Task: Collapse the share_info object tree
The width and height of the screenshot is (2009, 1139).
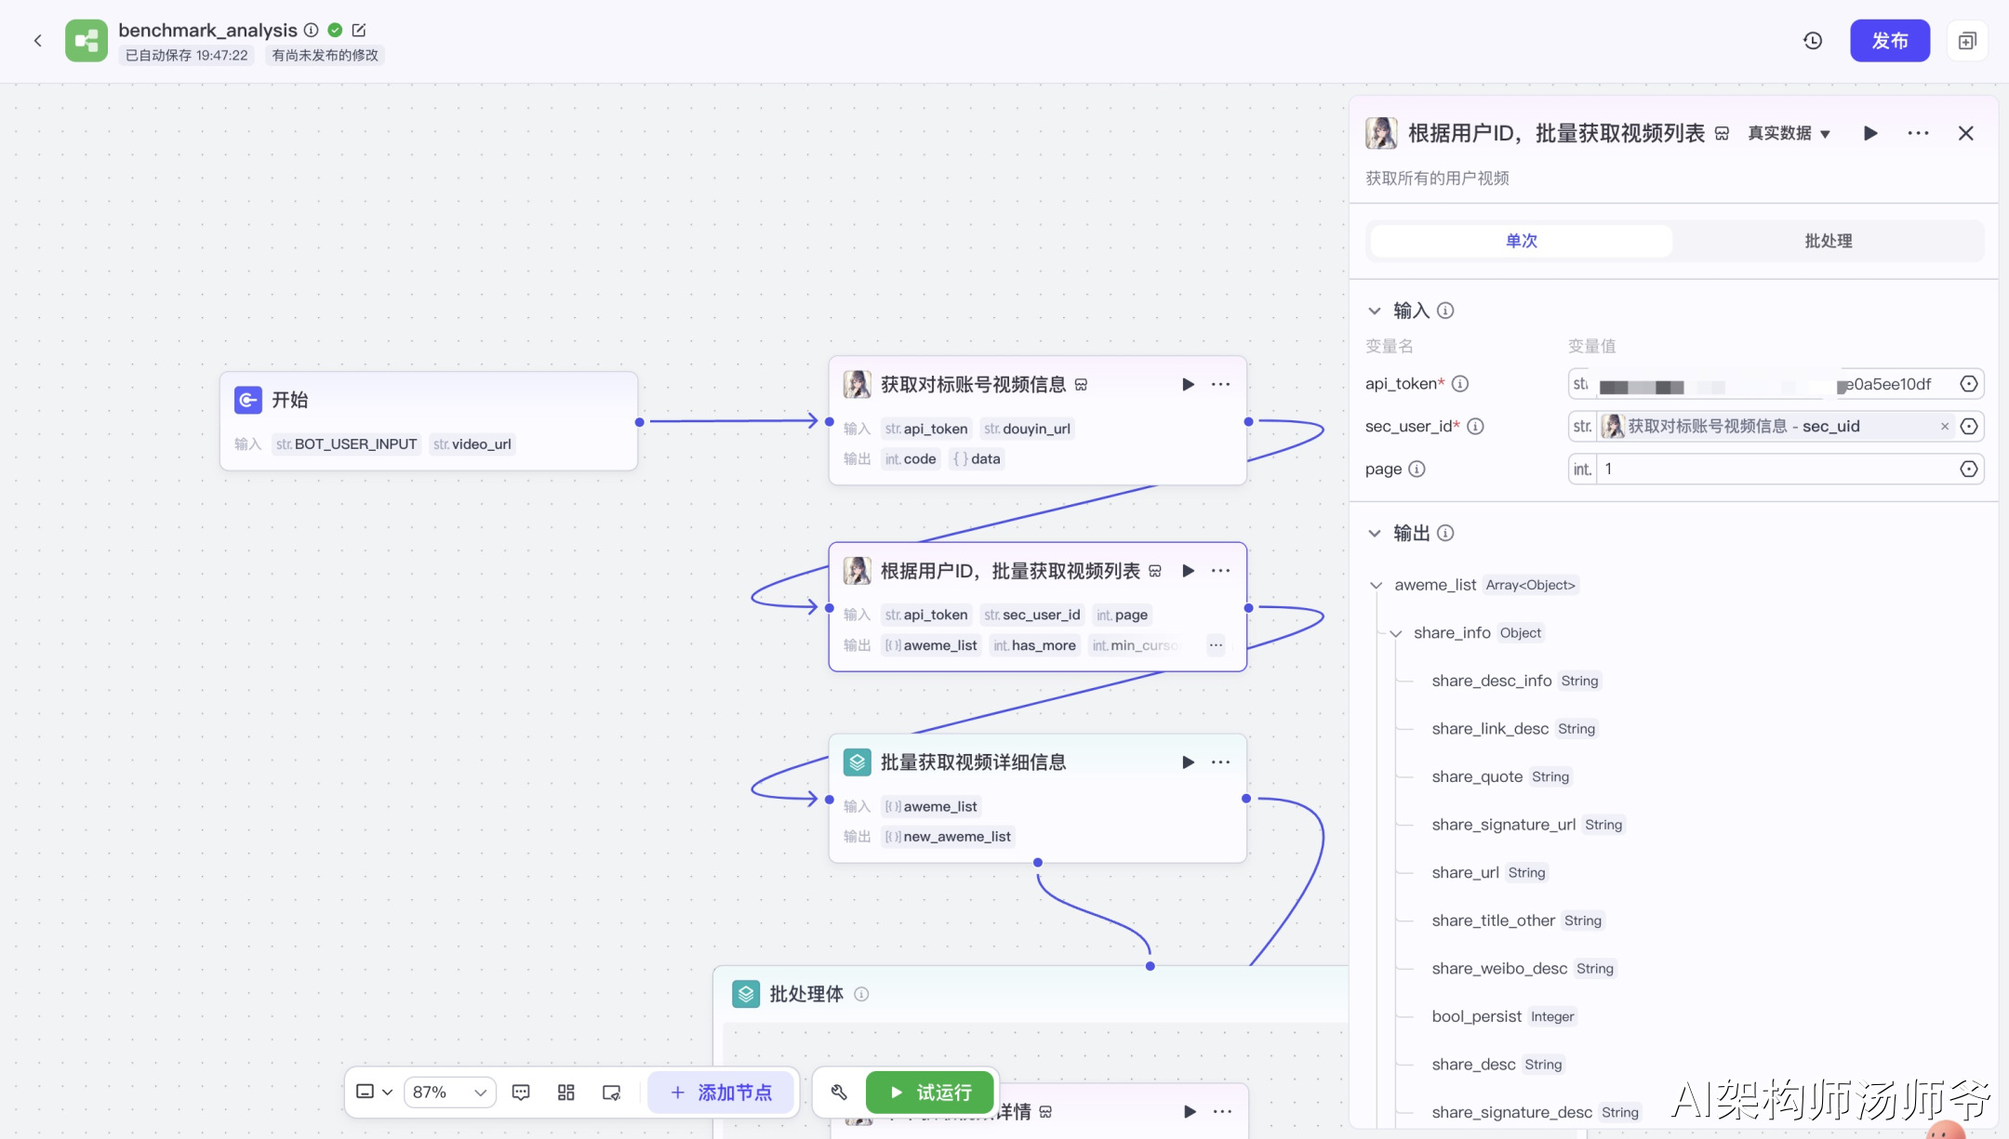Action: pos(1395,633)
